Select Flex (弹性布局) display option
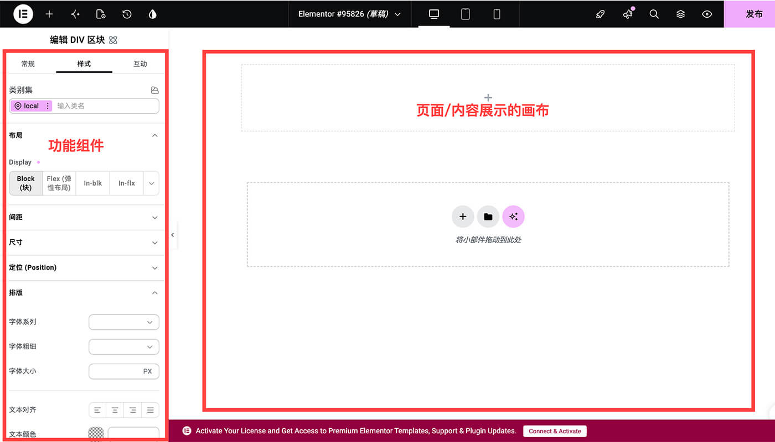775x442 pixels. click(x=59, y=183)
